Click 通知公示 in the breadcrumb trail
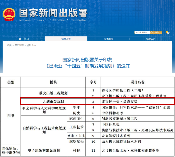 pyautogui.click(x=31, y=45)
